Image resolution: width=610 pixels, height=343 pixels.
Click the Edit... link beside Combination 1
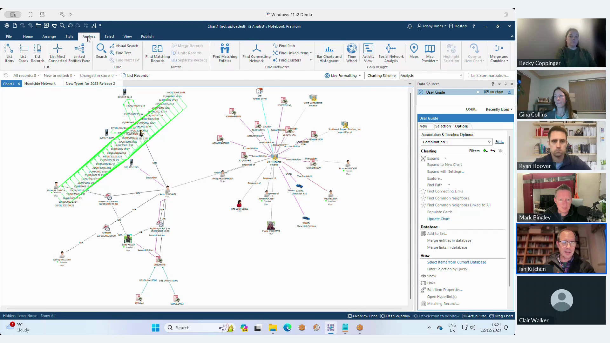click(499, 142)
